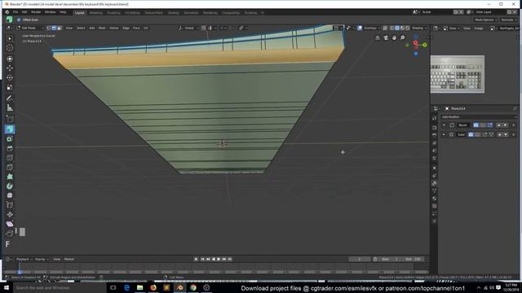The width and height of the screenshot is (522, 293).
Task: Switch viewport shading to solid
Action: (397, 28)
